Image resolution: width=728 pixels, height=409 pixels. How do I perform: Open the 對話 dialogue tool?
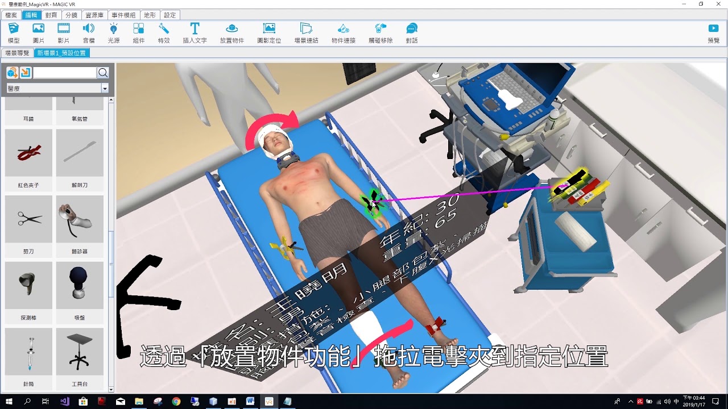pyautogui.click(x=412, y=33)
